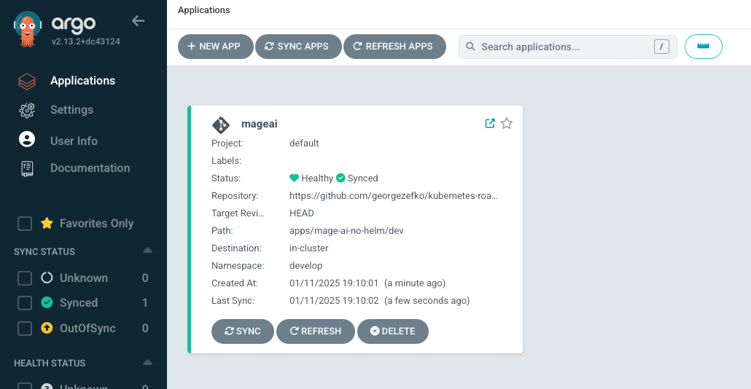Click the Applications layers icon
The image size is (751, 389).
click(27, 82)
